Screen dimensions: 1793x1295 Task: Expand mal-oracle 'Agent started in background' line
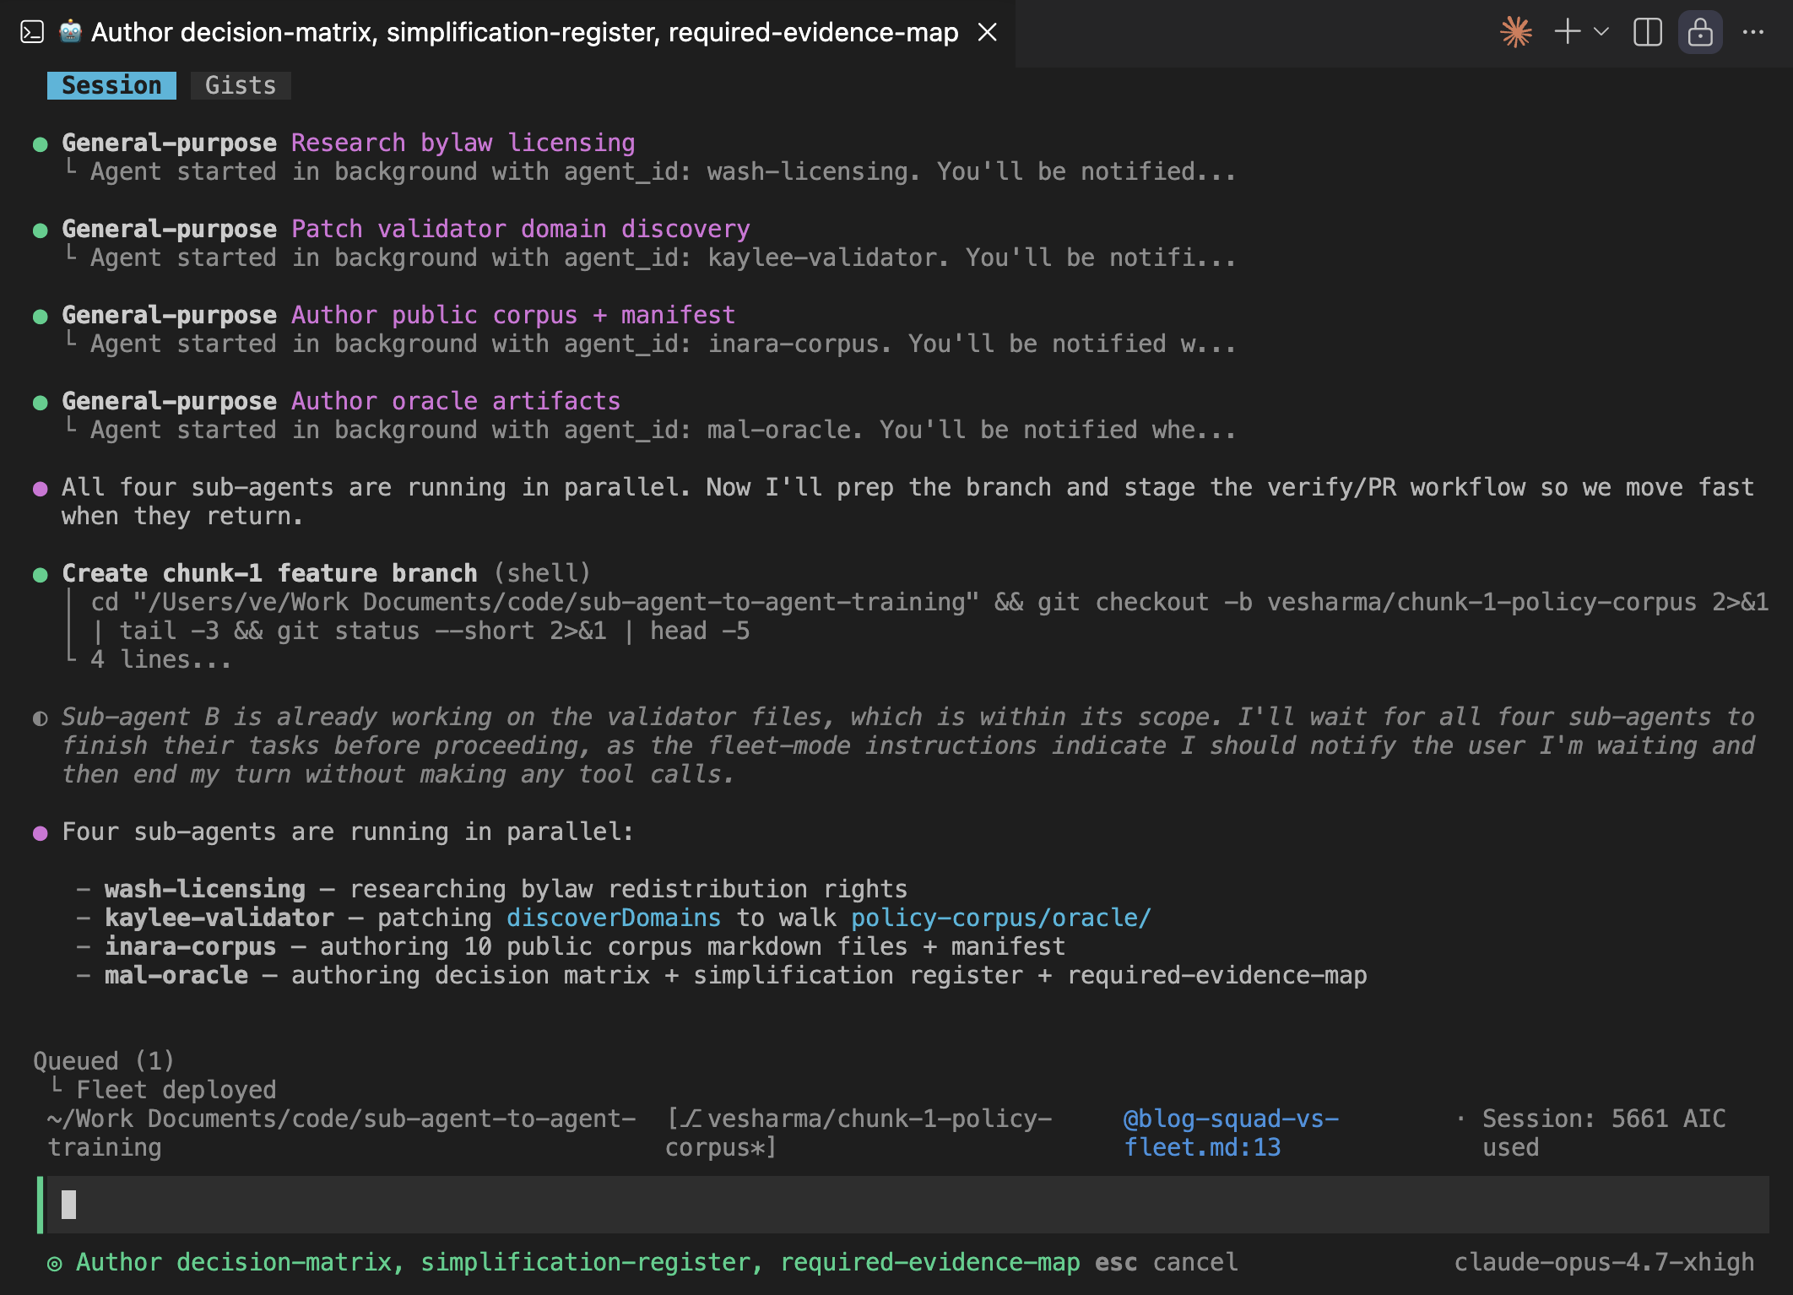(663, 430)
